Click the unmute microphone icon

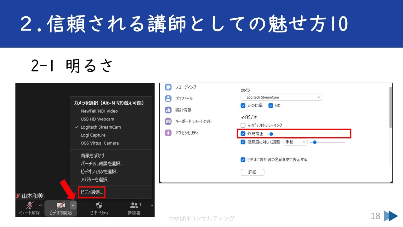(30, 206)
